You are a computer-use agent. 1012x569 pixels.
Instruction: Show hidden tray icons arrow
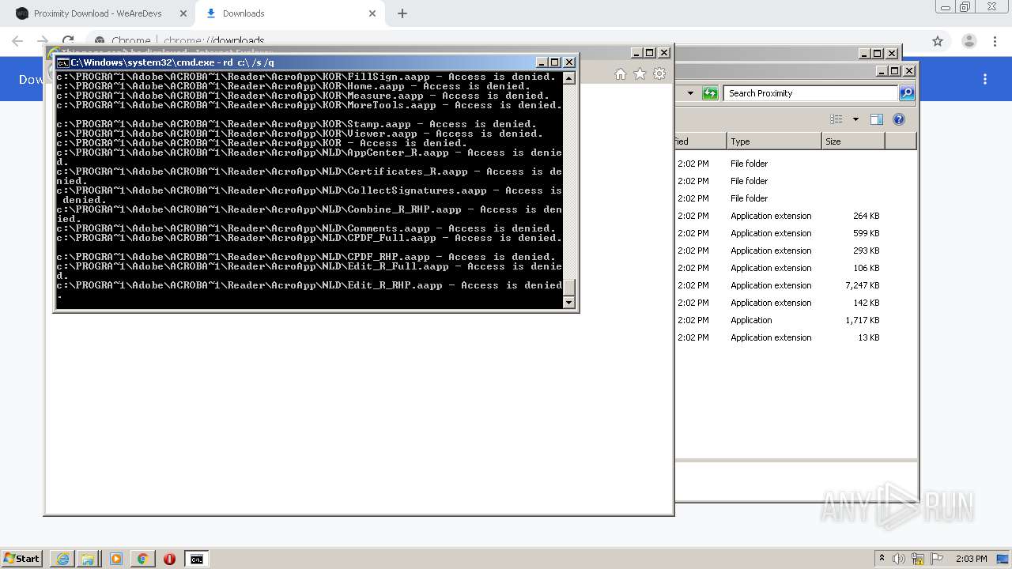coord(882,558)
